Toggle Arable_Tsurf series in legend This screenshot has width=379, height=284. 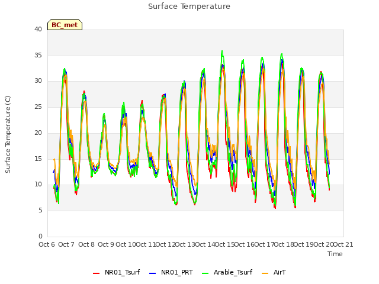pos(227,272)
